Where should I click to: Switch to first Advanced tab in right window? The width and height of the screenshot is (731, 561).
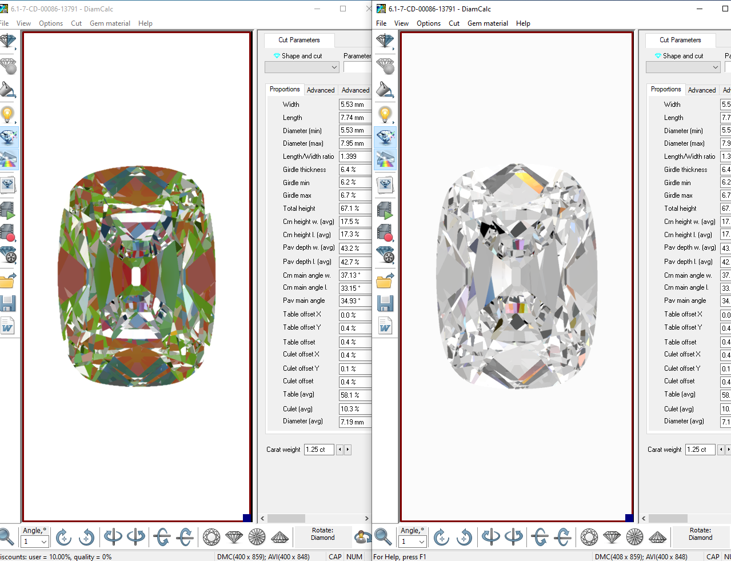(702, 90)
